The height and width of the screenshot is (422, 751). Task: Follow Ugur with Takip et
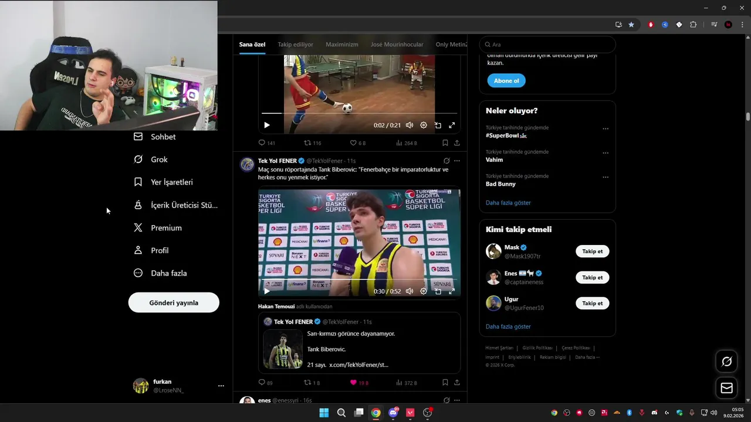coord(593,304)
